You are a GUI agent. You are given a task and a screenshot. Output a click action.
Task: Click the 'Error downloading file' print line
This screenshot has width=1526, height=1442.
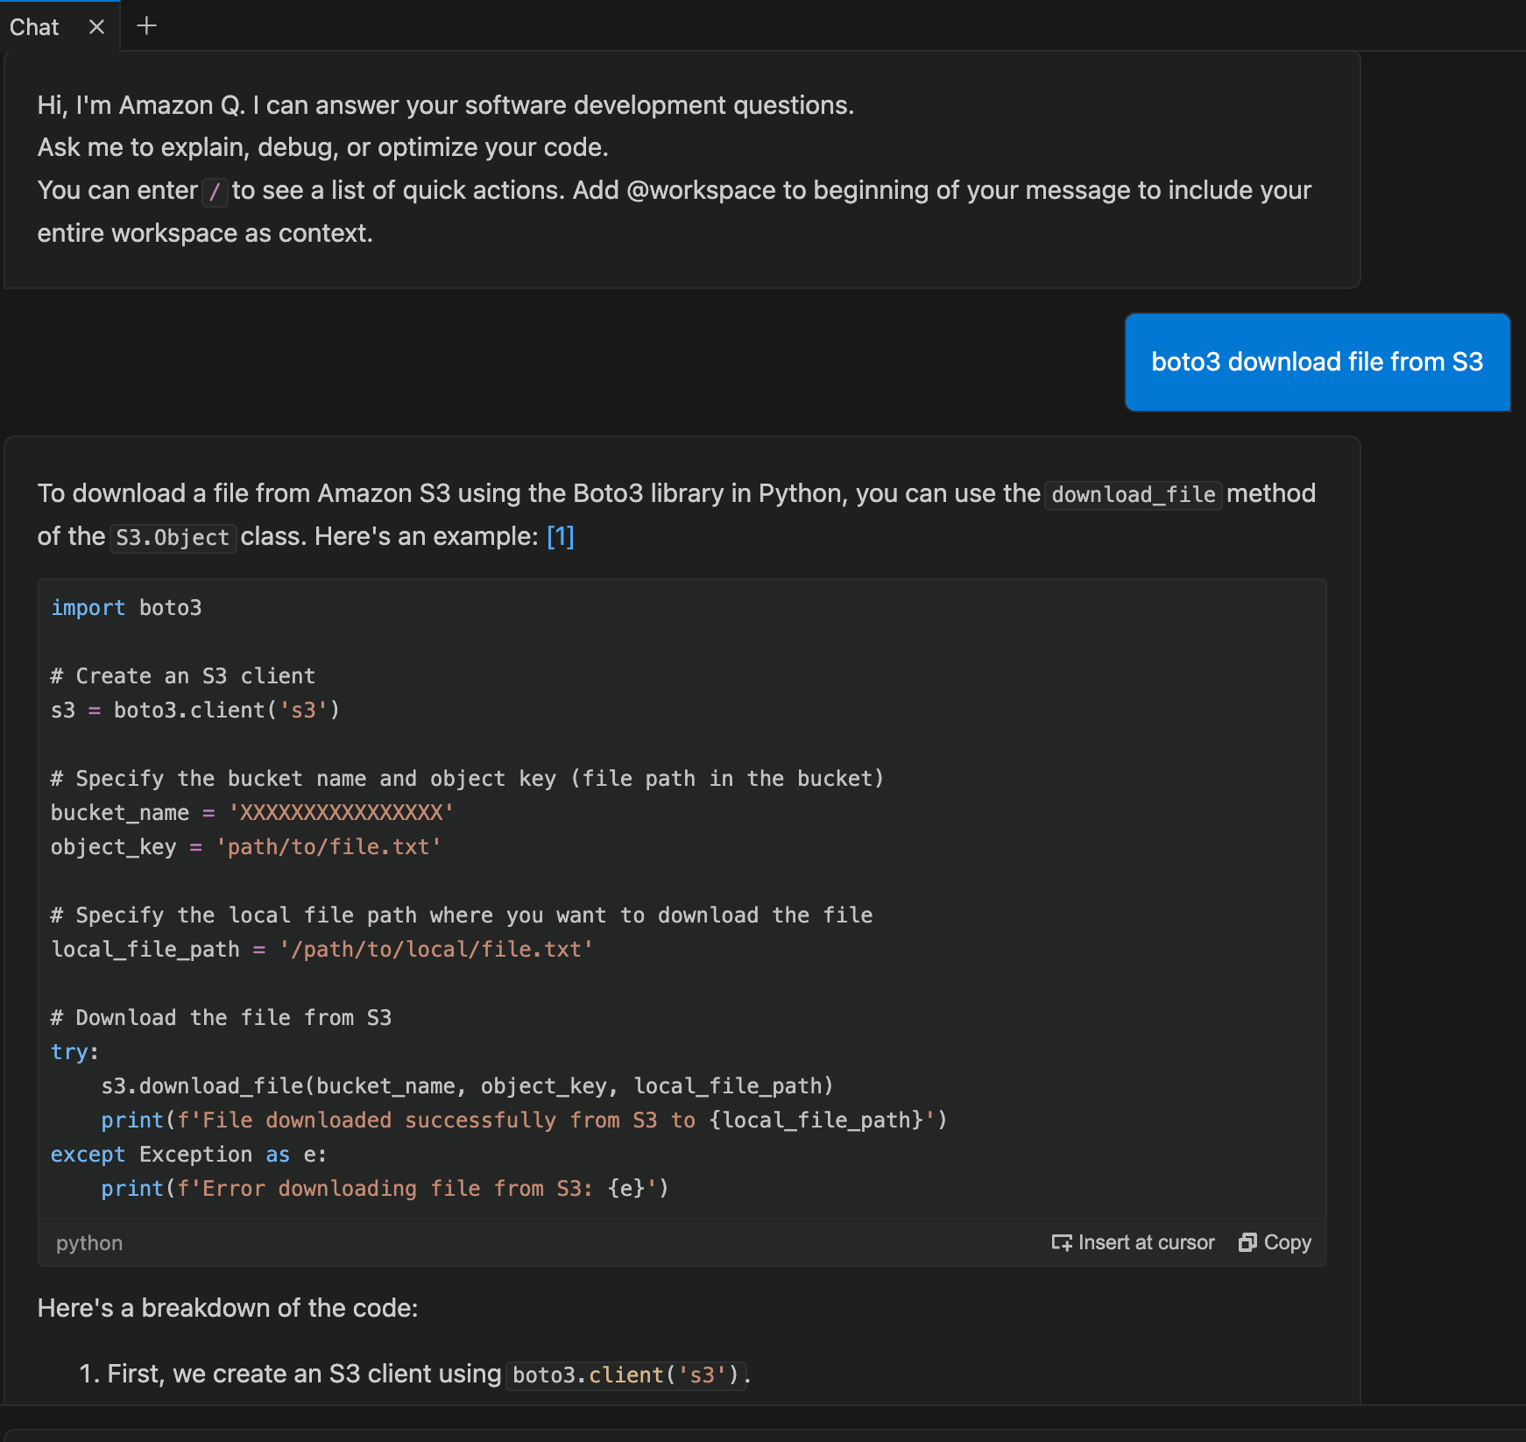(385, 1189)
